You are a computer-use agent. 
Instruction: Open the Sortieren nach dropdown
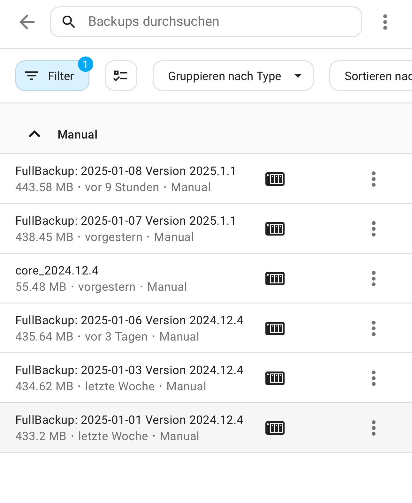tap(371, 76)
